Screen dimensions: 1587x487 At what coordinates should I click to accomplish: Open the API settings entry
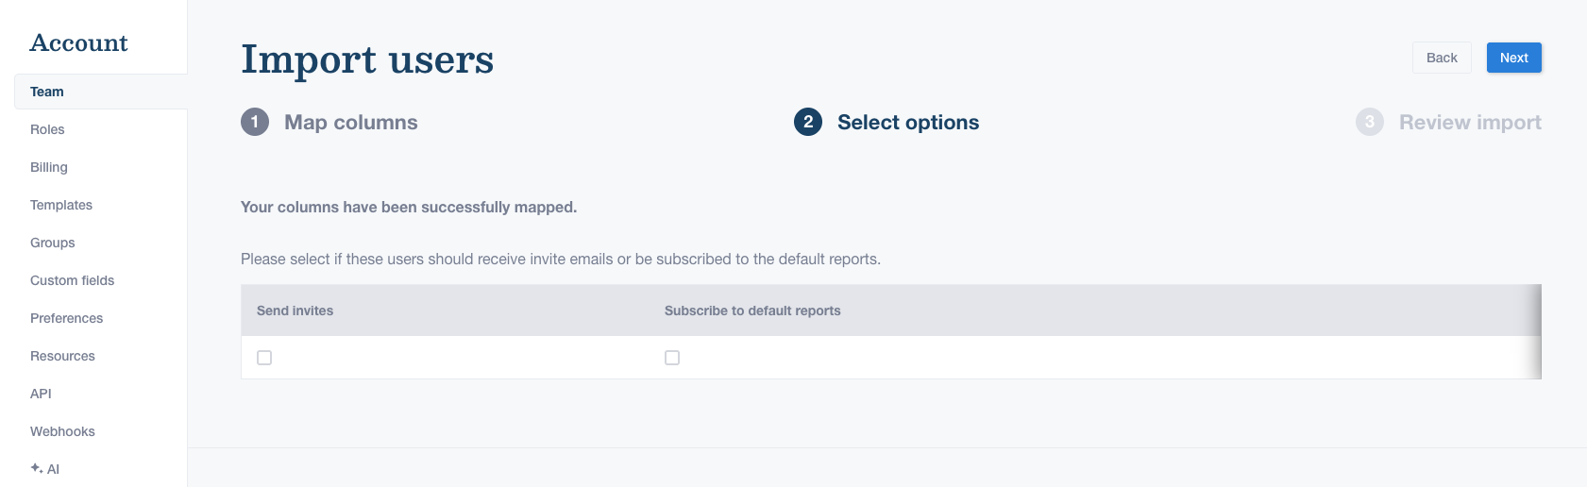pyautogui.click(x=41, y=394)
